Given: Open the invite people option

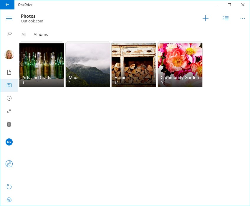Looking at the screenshot, I should (x=9, y=164).
